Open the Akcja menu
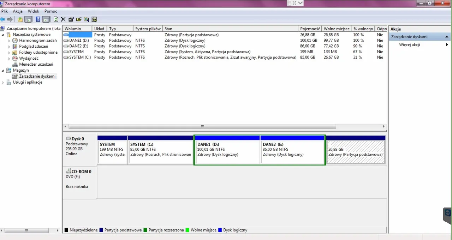452x240 pixels. pos(17,11)
